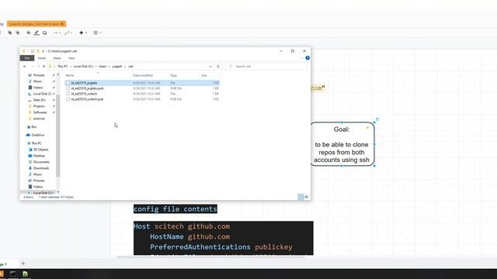Select the To Back tool in draw.io toolbar
Screen dimensions: 497x279
tap(17, 33)
